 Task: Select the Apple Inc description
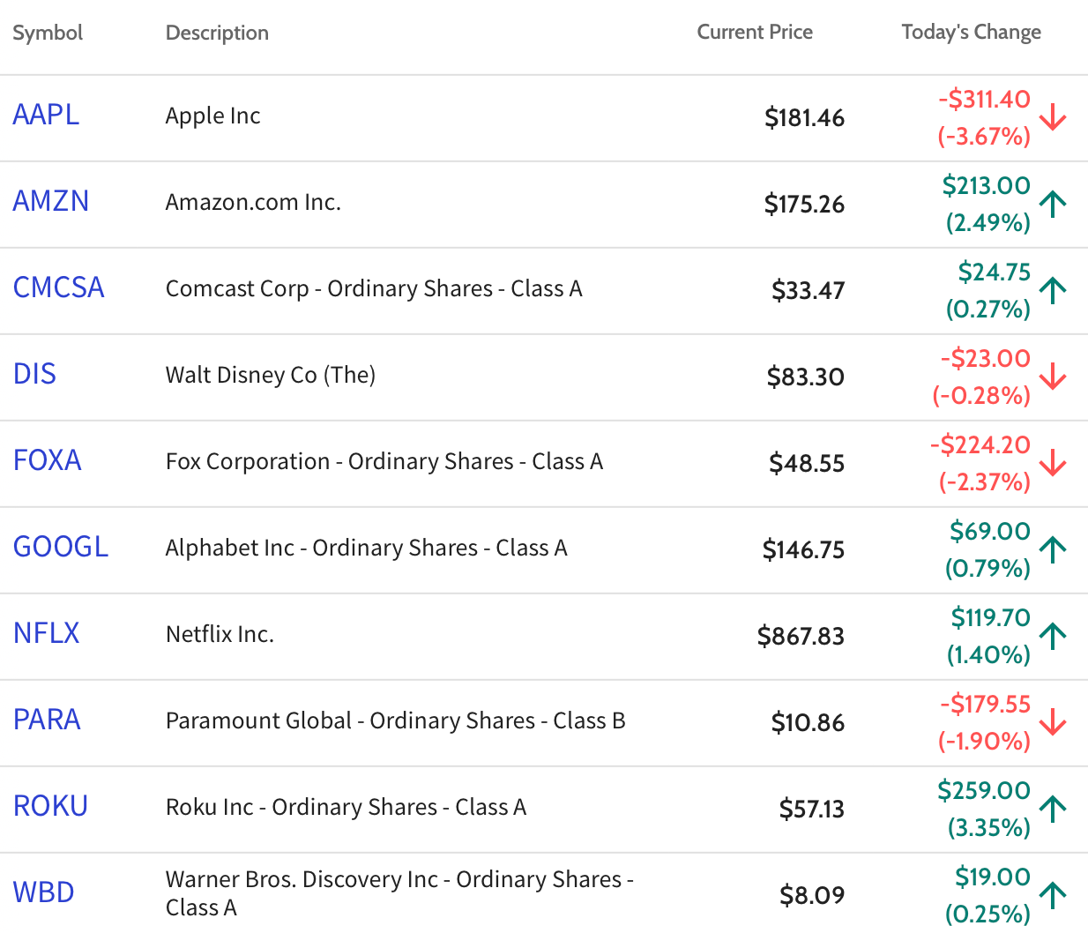(x=213, y=116)
